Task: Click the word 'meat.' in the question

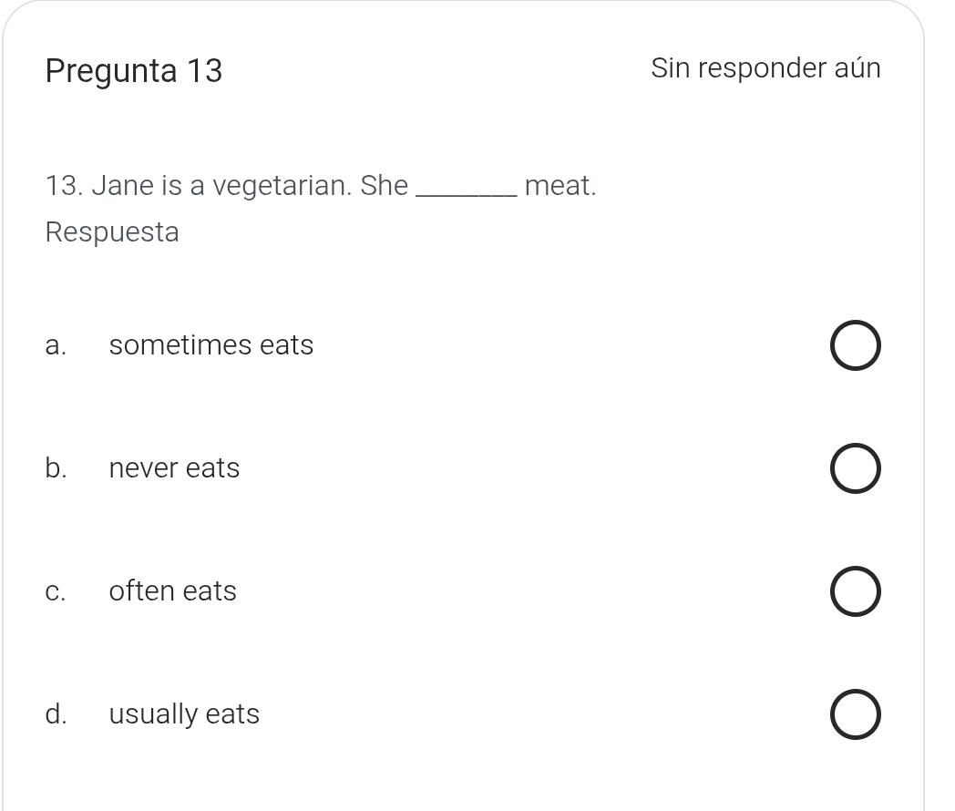Action: pyautogui.click(x=560, y=186)
